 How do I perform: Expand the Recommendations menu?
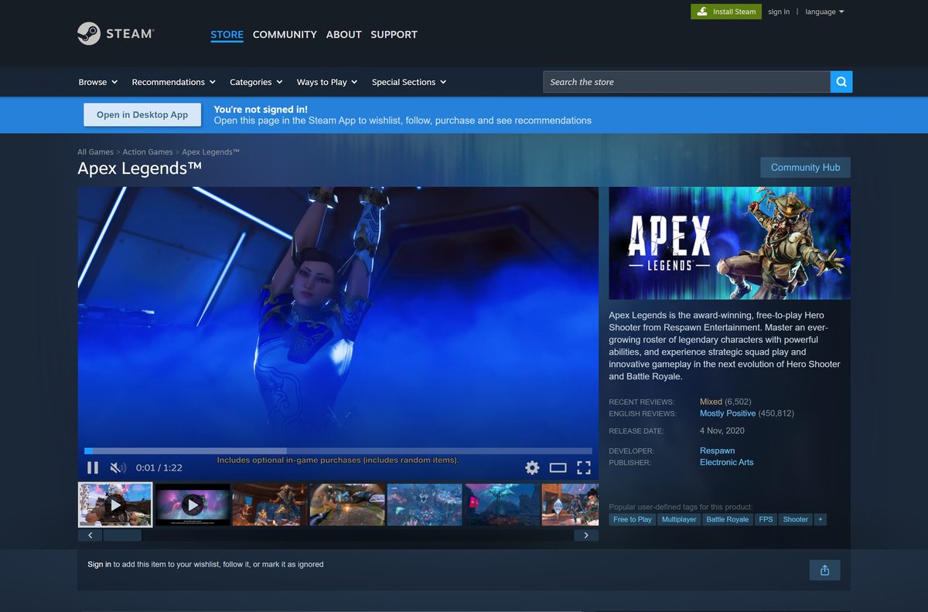coord(173,82)
